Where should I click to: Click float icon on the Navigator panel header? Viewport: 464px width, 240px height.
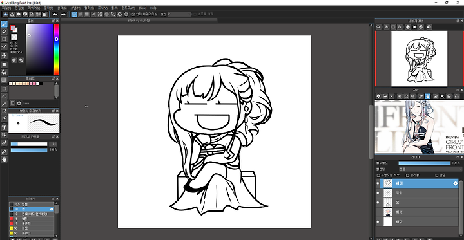[x=458, y=21]
